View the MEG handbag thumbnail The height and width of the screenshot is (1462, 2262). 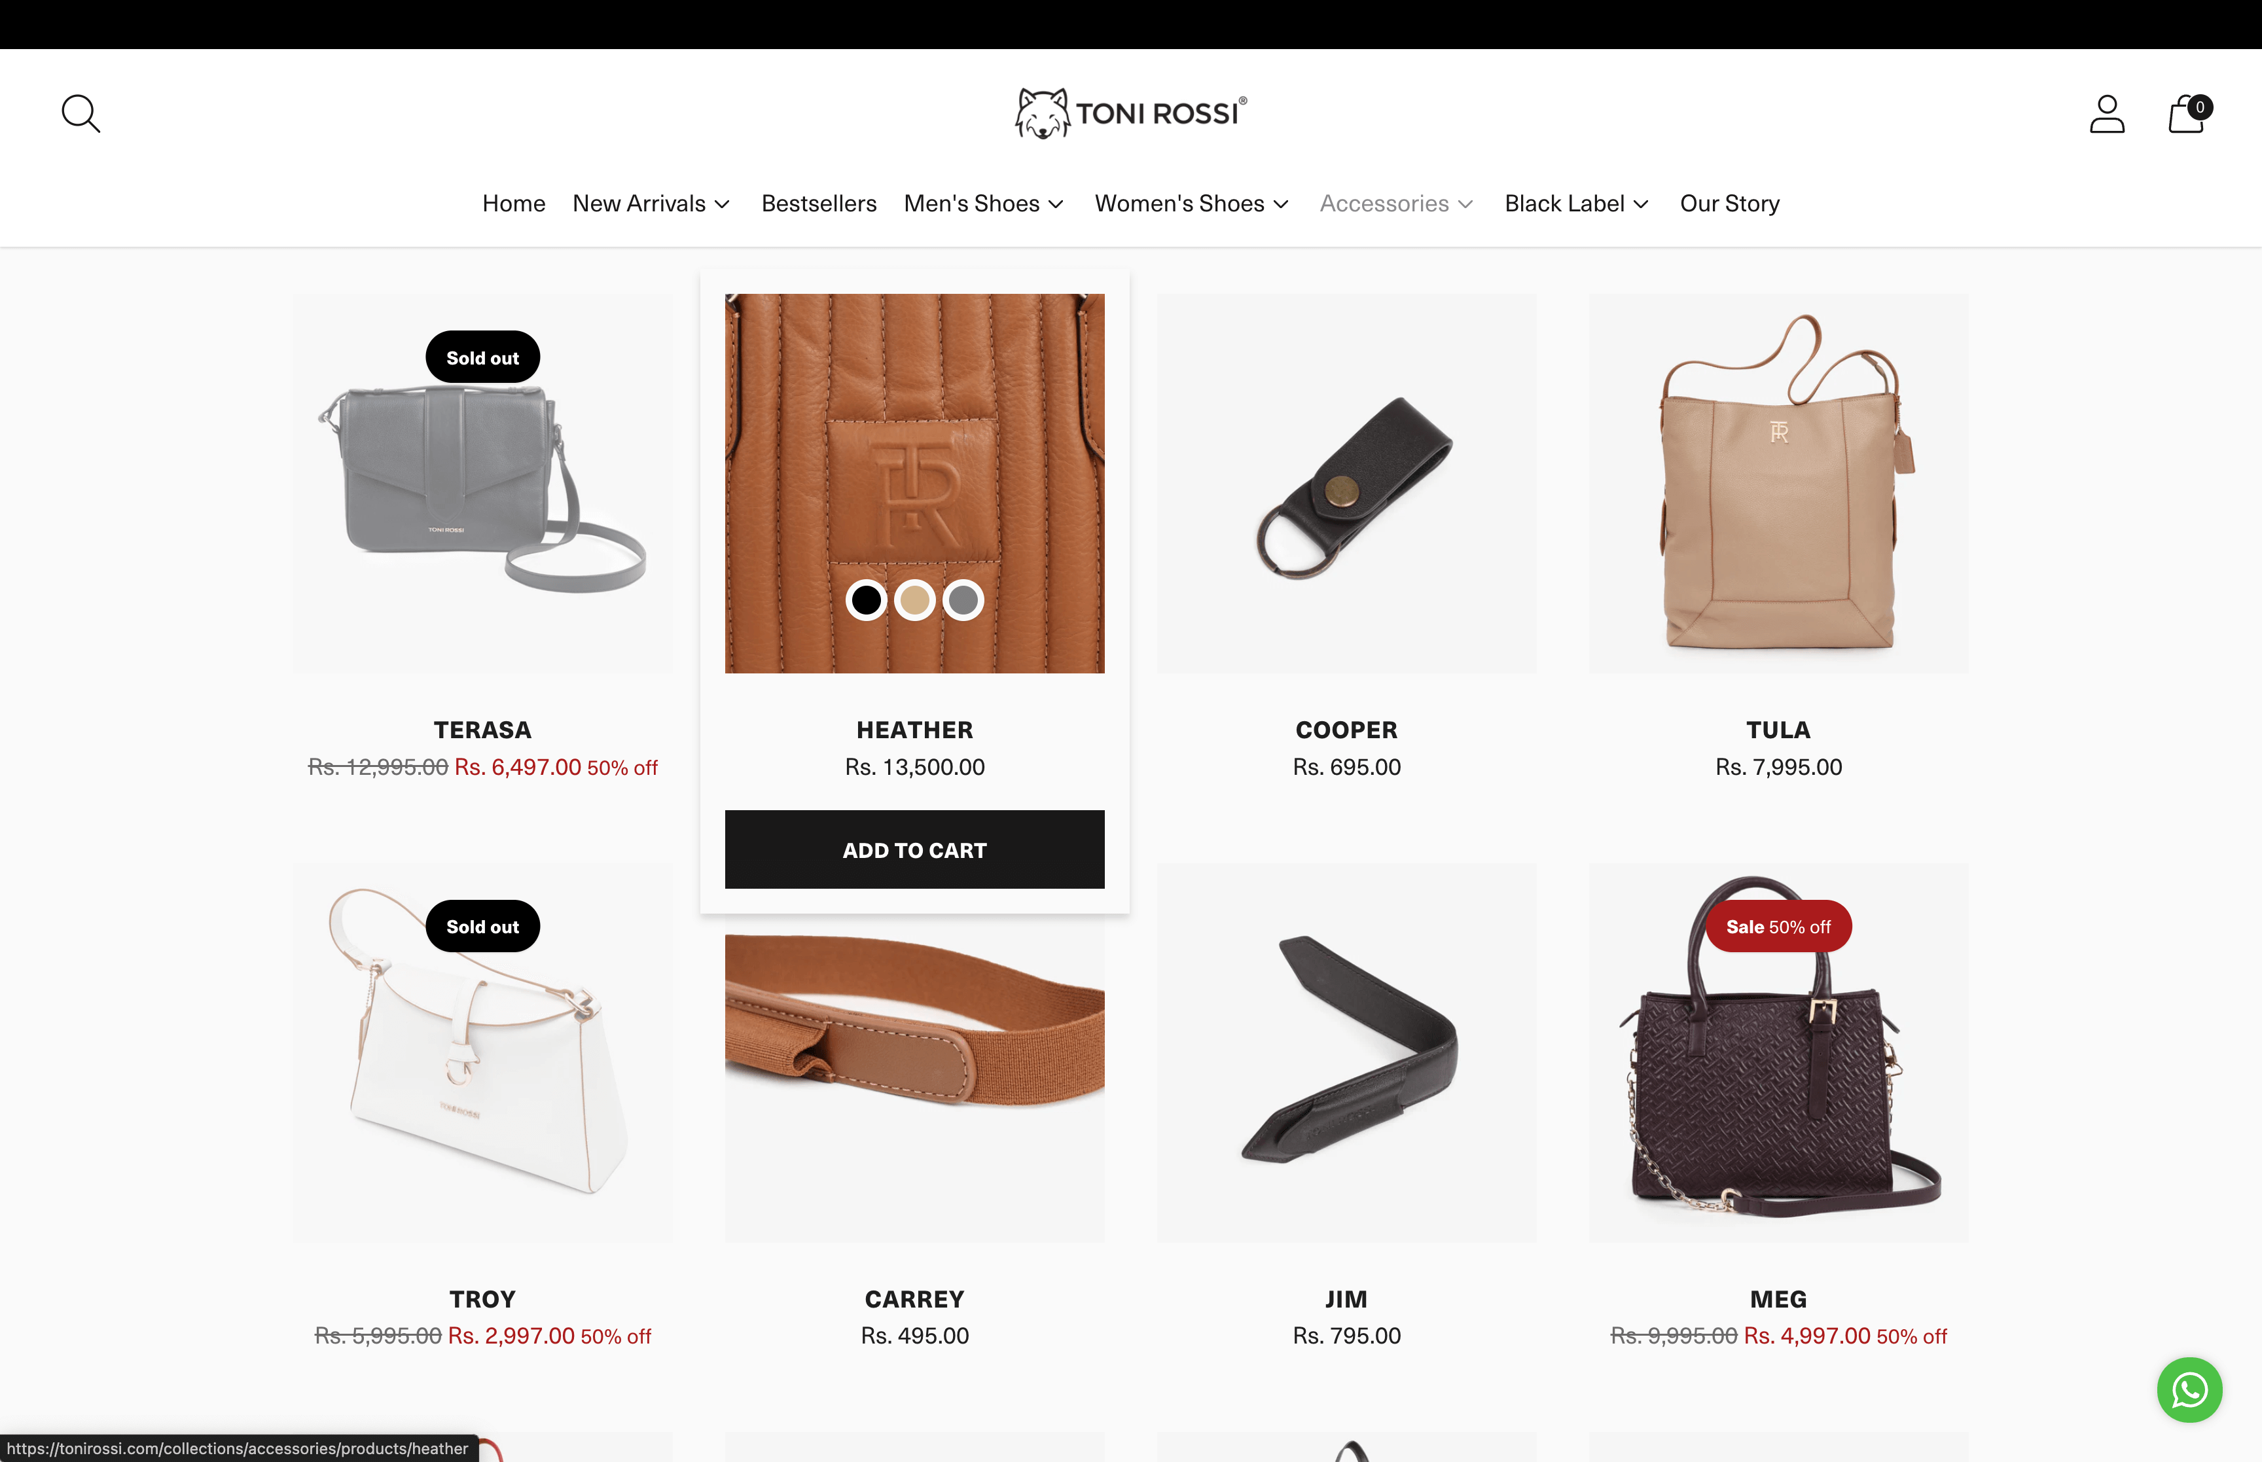click(1778, 1052)
